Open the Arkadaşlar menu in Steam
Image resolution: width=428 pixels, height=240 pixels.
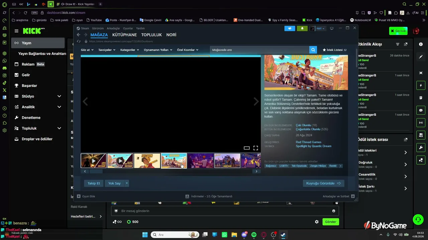[113, 28]
